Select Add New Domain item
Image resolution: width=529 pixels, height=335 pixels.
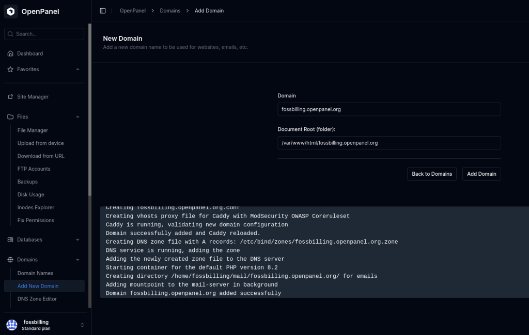pyautogui.click(x=44, y=286)
